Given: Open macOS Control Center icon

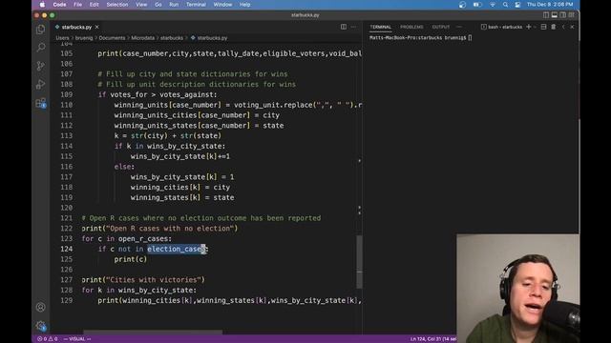Looking at the screenshot, I should [x=517, y=5].
